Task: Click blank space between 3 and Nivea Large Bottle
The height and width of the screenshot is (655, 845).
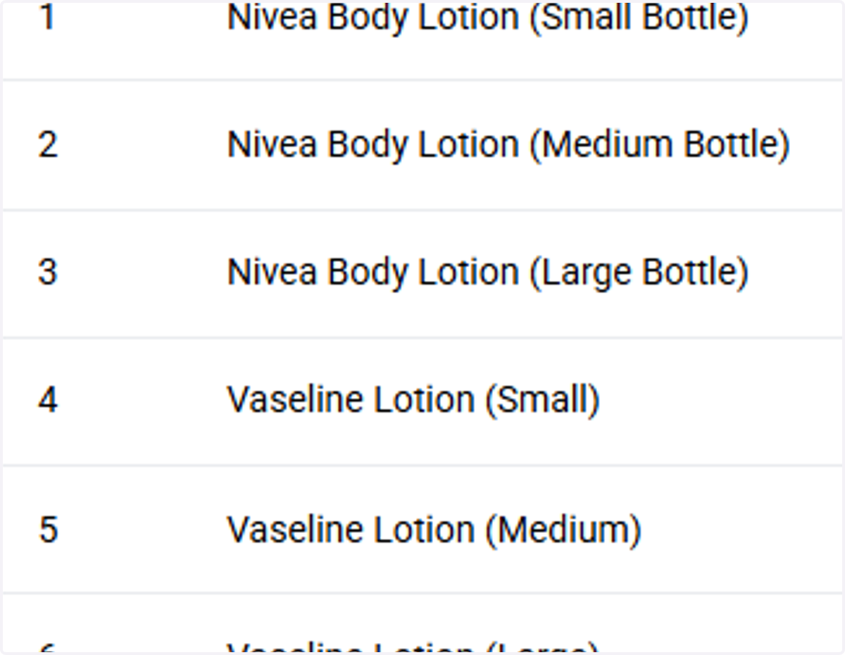Action: pyautogui.click(x=141, y=273)
